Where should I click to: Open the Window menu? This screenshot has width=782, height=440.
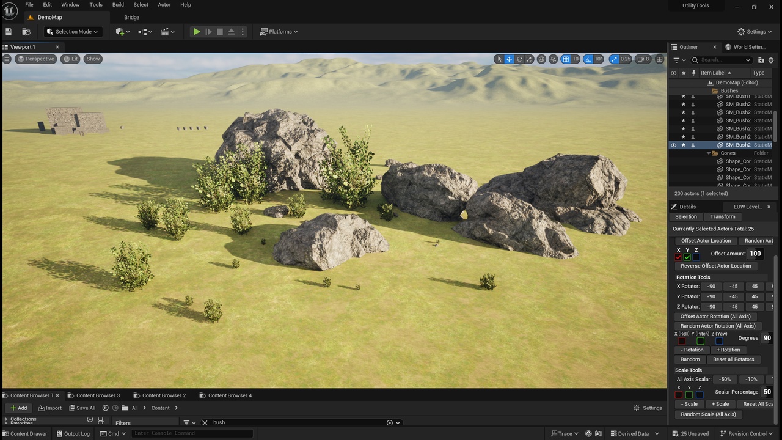70,5
